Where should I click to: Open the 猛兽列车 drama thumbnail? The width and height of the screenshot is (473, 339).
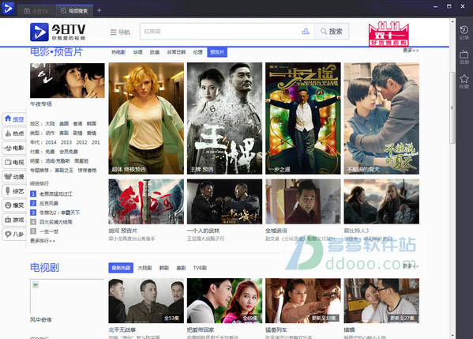303,300
